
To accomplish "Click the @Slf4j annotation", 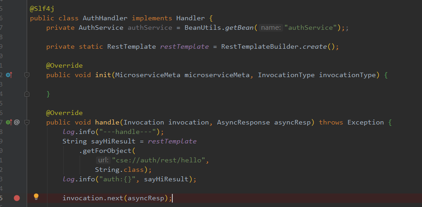I will point(42,9).
